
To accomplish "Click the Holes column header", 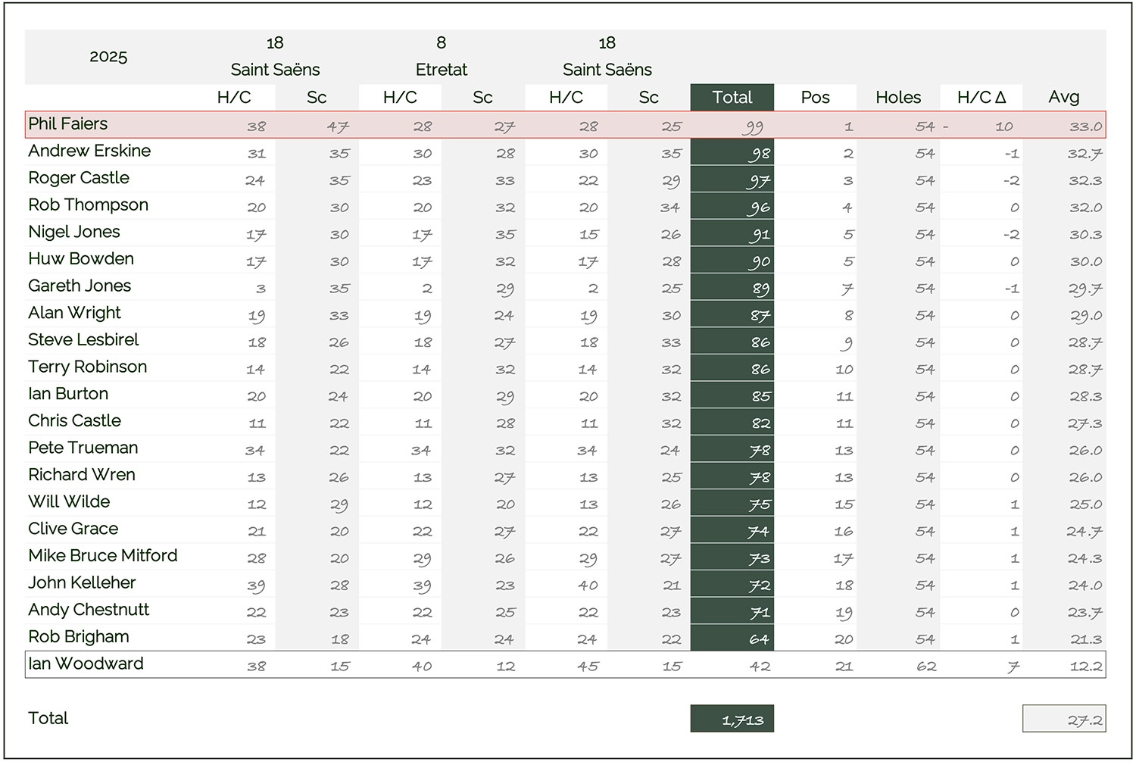I will click(x=898, y=97).
